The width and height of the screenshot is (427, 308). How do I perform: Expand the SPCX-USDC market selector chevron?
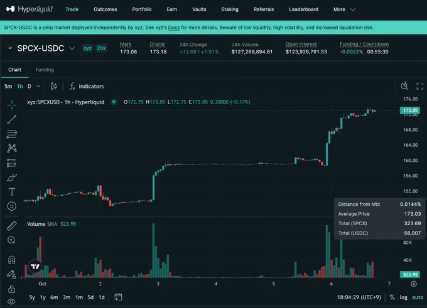tap(72, 48)
